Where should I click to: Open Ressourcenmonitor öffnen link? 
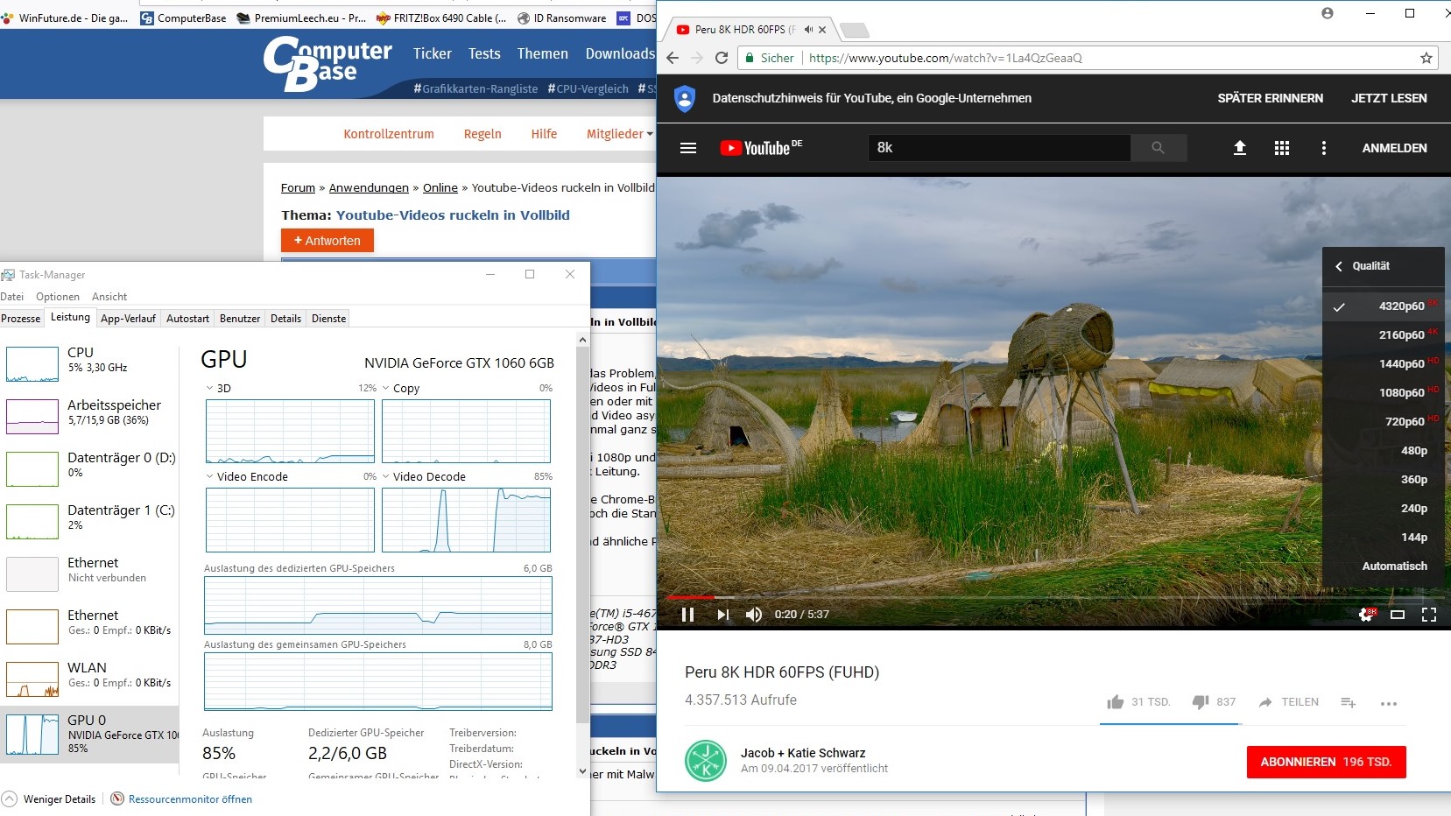(190, 799)
